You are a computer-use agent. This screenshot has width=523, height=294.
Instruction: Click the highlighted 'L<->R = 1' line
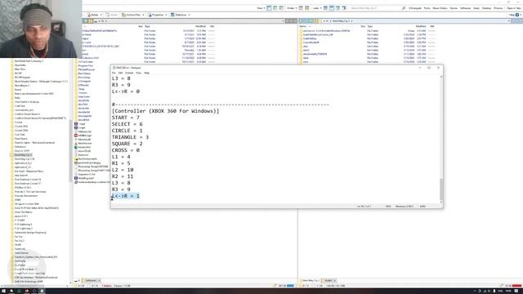click(x=126, y=196)
